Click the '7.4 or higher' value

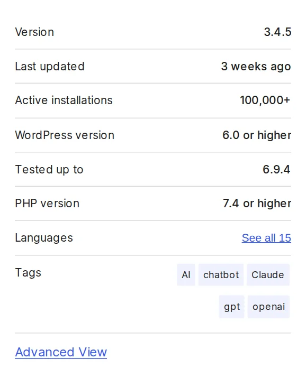point(257,204)
